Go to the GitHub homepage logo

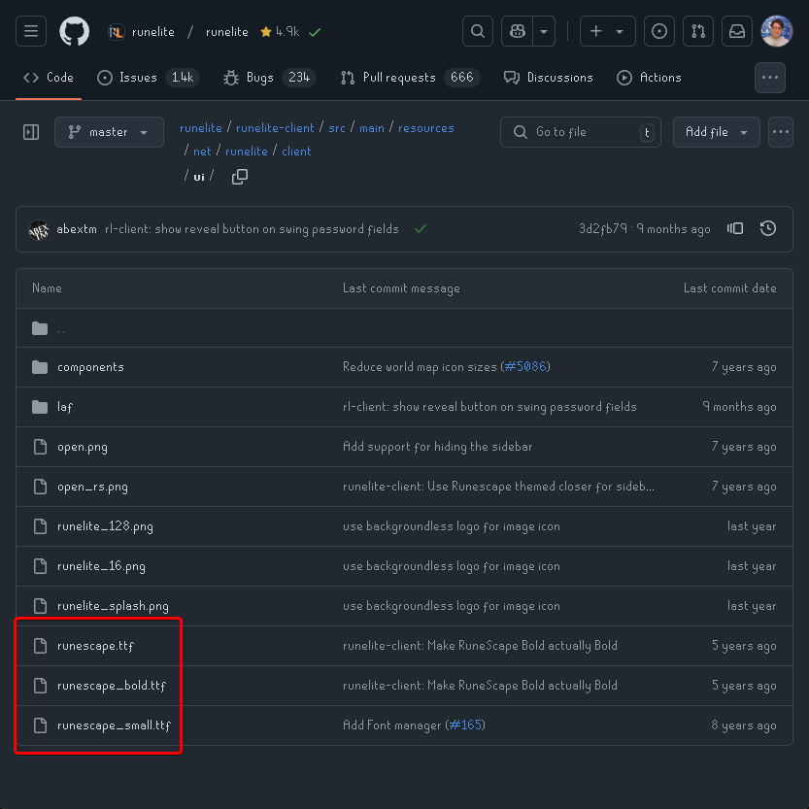(75, 32)
